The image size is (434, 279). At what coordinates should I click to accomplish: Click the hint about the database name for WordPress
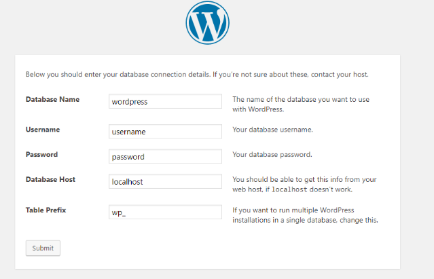pos(301,105)
